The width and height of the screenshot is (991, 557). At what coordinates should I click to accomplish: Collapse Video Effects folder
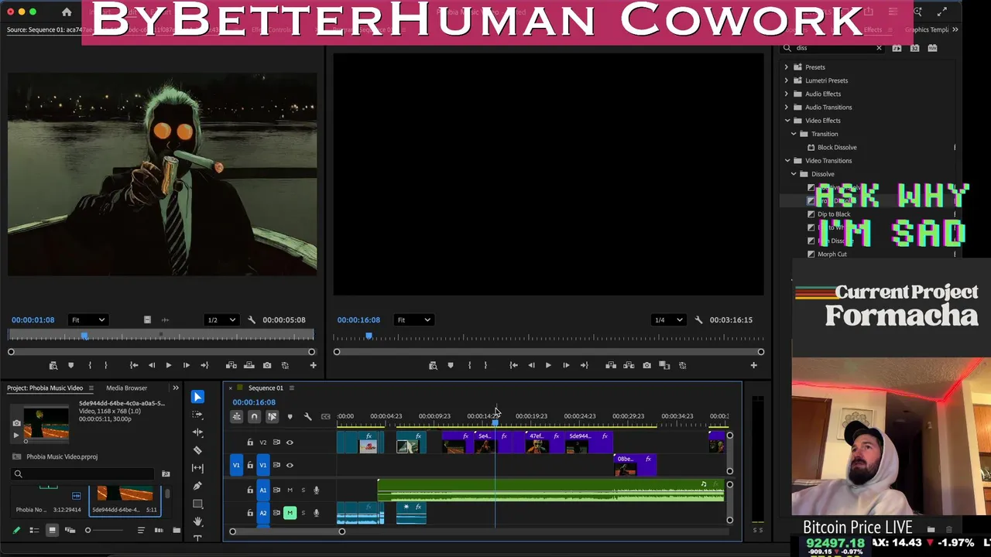[787, 121]
